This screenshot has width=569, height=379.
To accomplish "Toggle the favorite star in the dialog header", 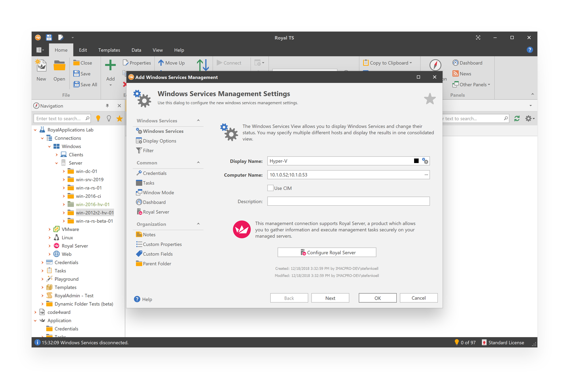I will 430,99.
